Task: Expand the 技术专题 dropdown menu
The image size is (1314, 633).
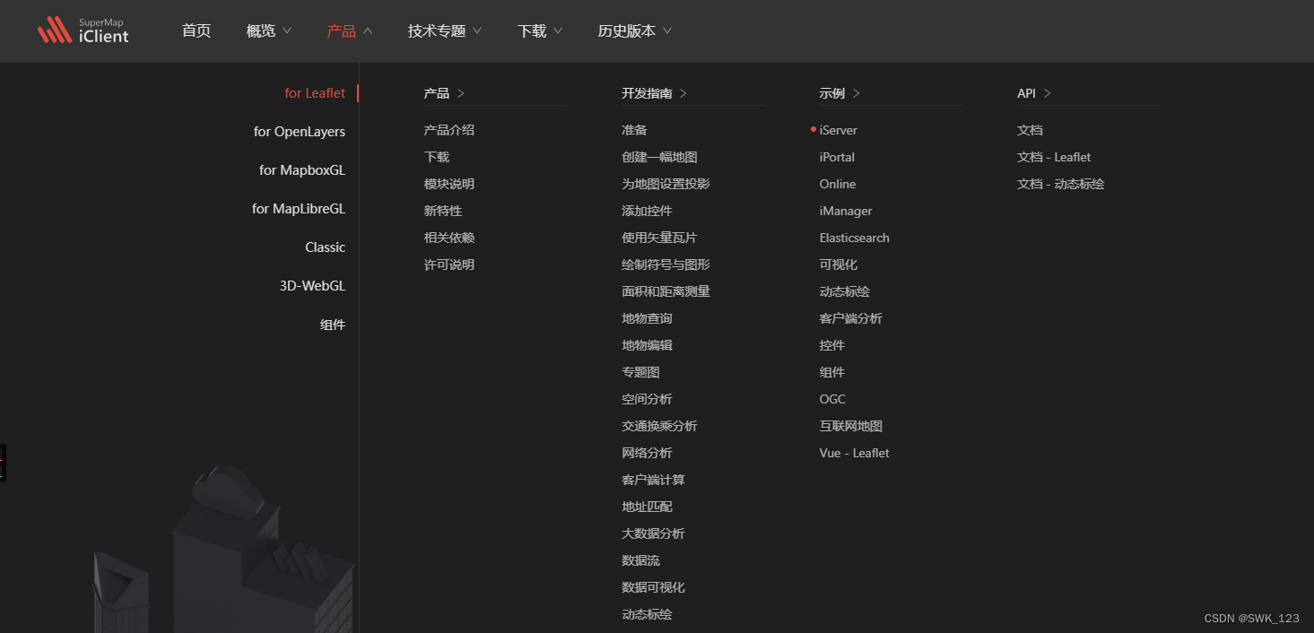Action: click(x=445, y=30)
